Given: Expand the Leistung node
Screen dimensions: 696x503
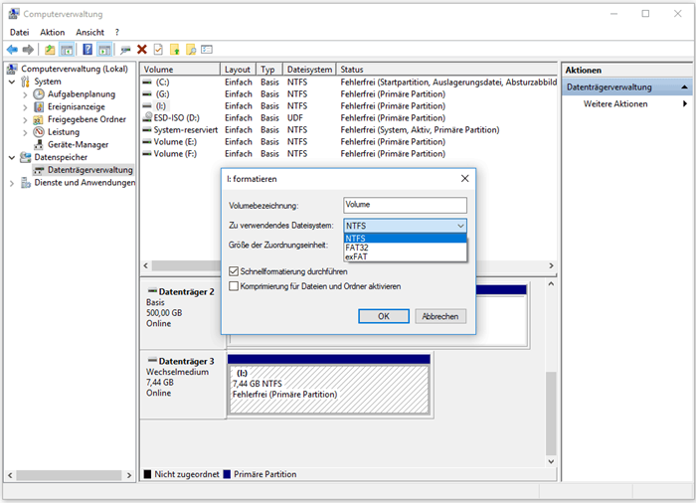Looking at the screenshot, I should pyautogui.click(x=25, y=132).
